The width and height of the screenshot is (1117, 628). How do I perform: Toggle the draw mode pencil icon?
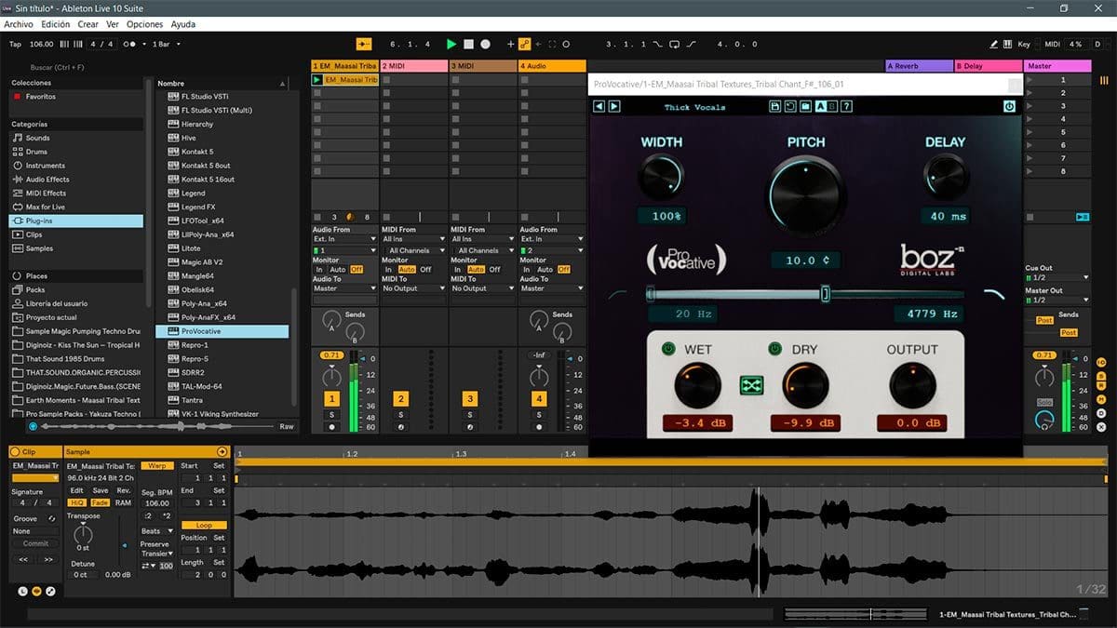coord(994,44)
